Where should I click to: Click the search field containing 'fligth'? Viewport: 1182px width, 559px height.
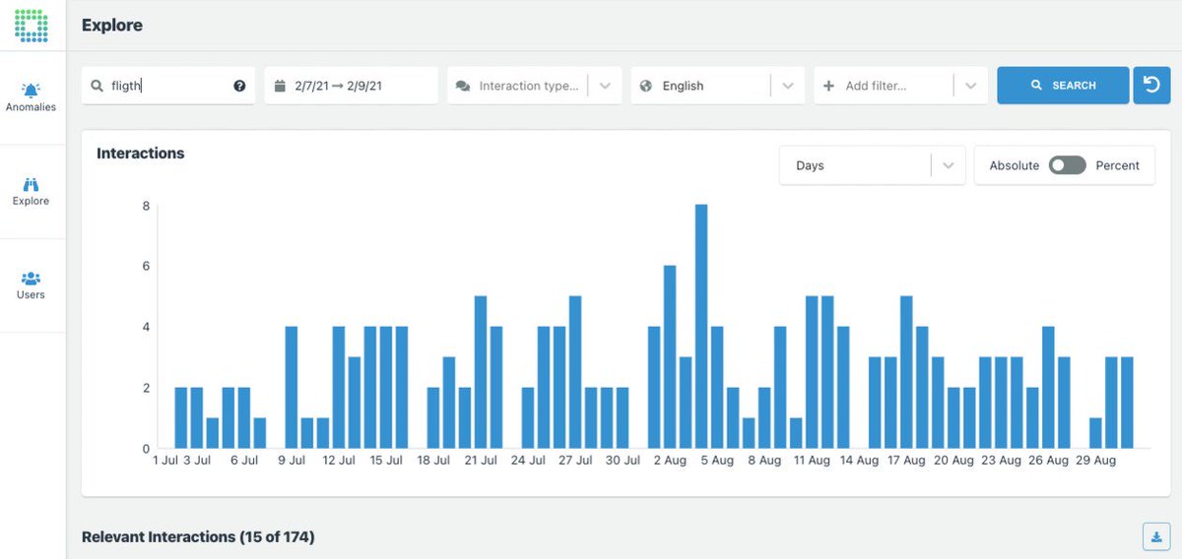168,86
